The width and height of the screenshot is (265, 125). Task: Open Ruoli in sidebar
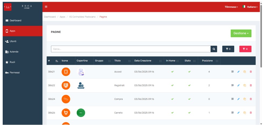coord(23,62)
